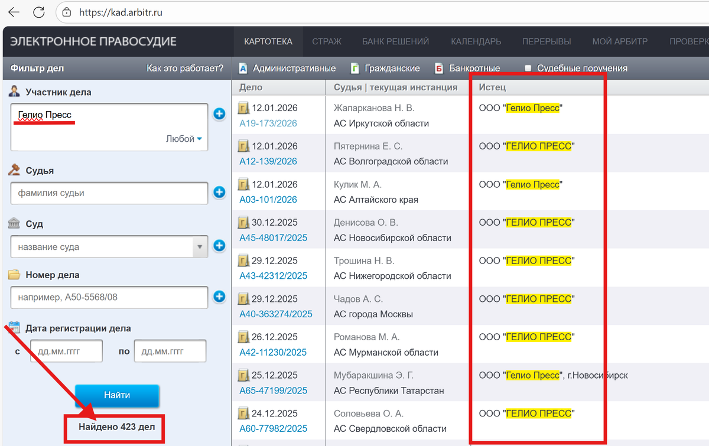
Task: Click plaintiff ООО Гелио Пресс, г.Новосибирск
Action: 553,375
